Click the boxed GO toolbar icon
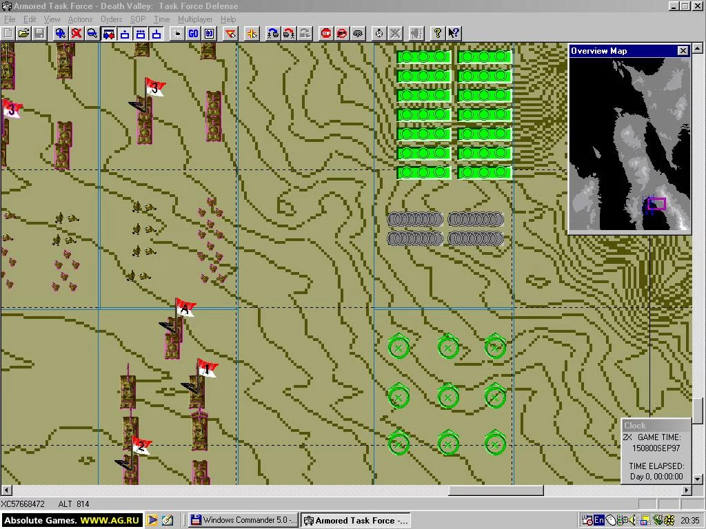 pyautogui.click(x=210, y=33)
